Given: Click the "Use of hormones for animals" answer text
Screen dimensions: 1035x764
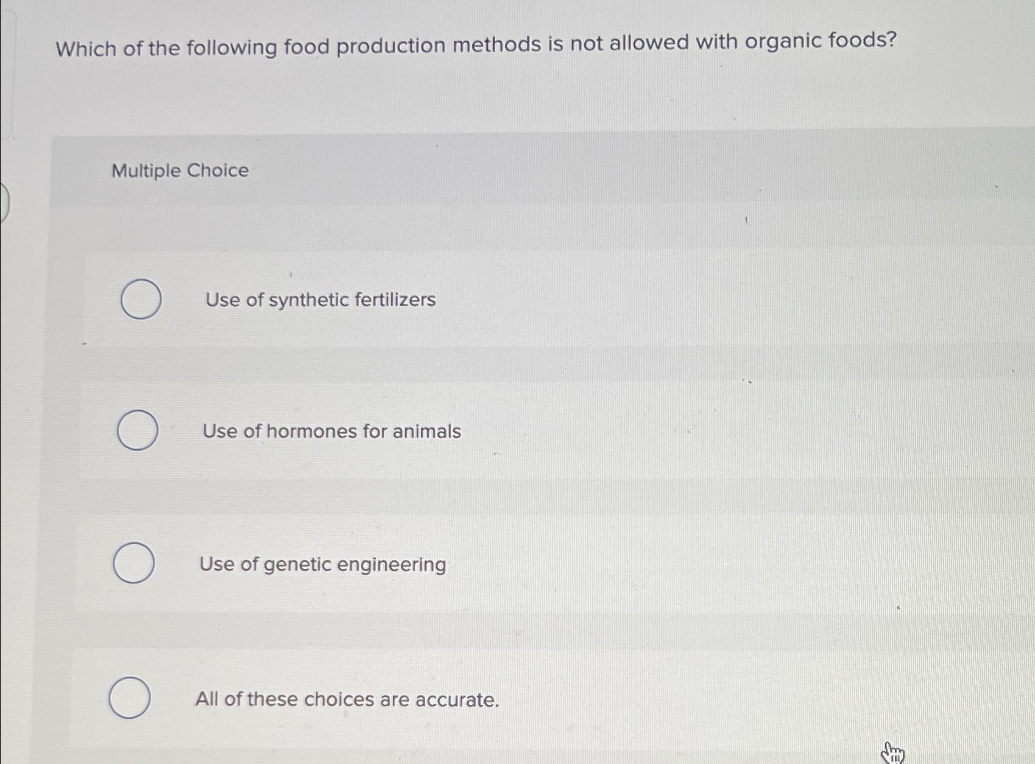Looking at the screenshot, I should [333, 432].
